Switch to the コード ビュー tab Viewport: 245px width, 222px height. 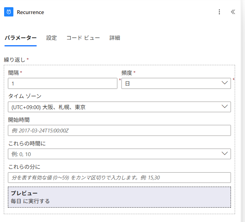point(83,38)
